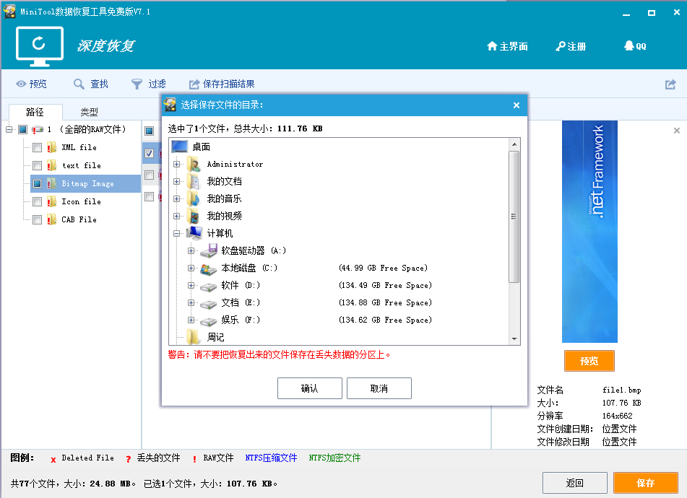
Task: Toggle the Bitmap Image checkbox
Action: point(38,183)
